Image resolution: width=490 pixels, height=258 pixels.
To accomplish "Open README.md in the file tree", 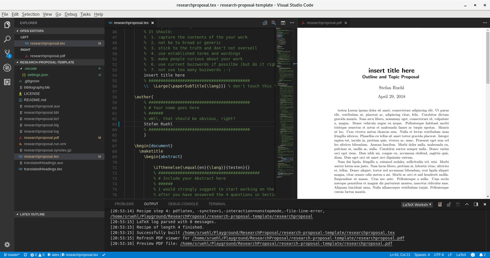I will pyautogui.click(x=59, y=100).
